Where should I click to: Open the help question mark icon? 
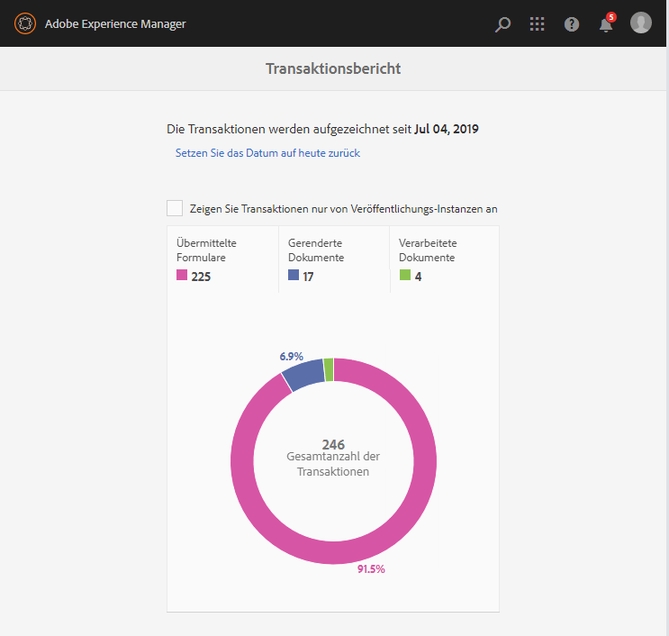click(571, 24)
